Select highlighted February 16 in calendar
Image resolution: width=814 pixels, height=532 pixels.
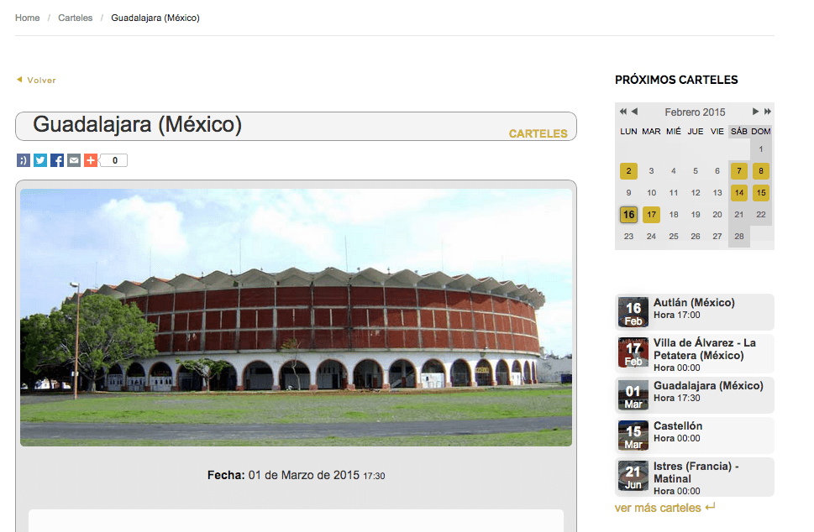pos(628,215)
